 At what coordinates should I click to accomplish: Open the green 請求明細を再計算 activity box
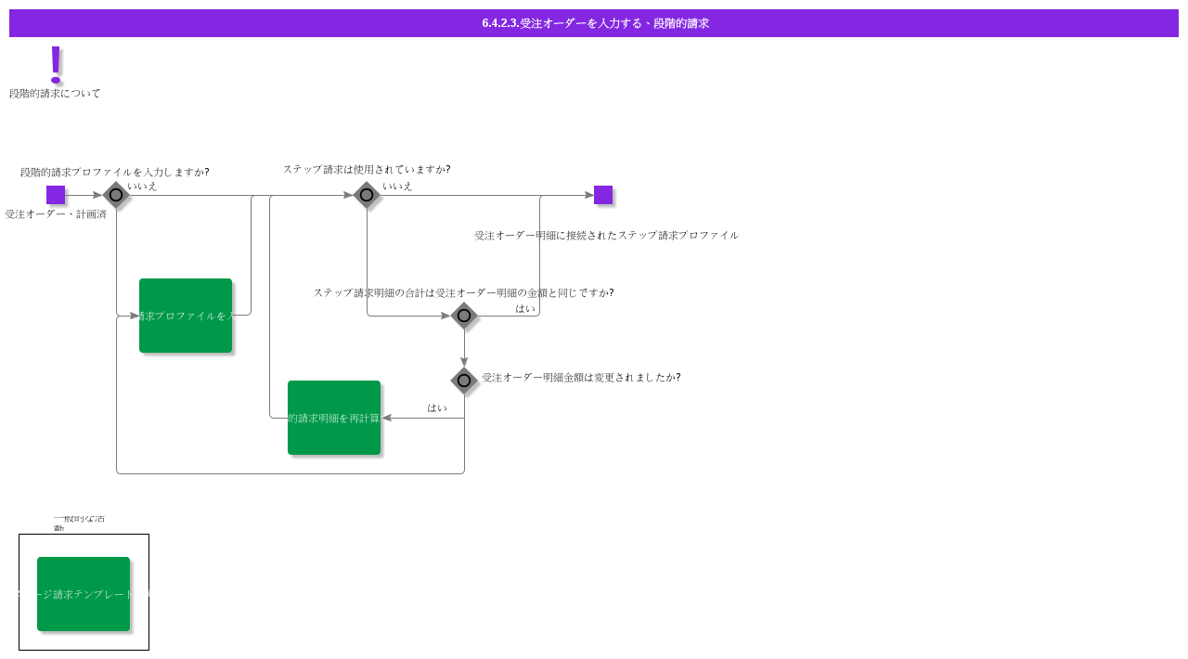point(334,418)
